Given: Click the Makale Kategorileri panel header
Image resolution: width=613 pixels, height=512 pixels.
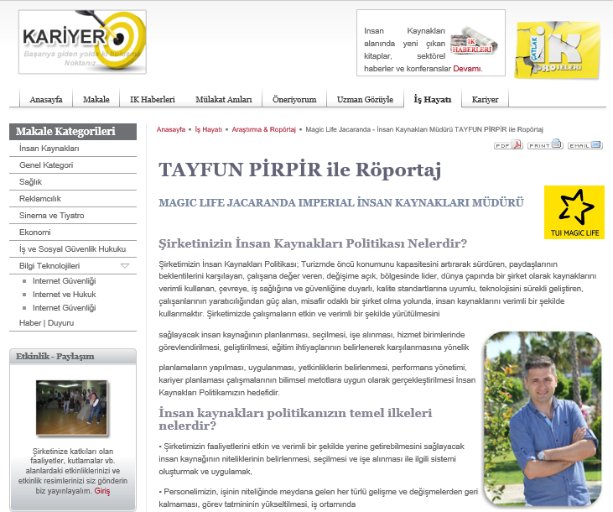Looking at the screenshot, I should tap(73, 132).
